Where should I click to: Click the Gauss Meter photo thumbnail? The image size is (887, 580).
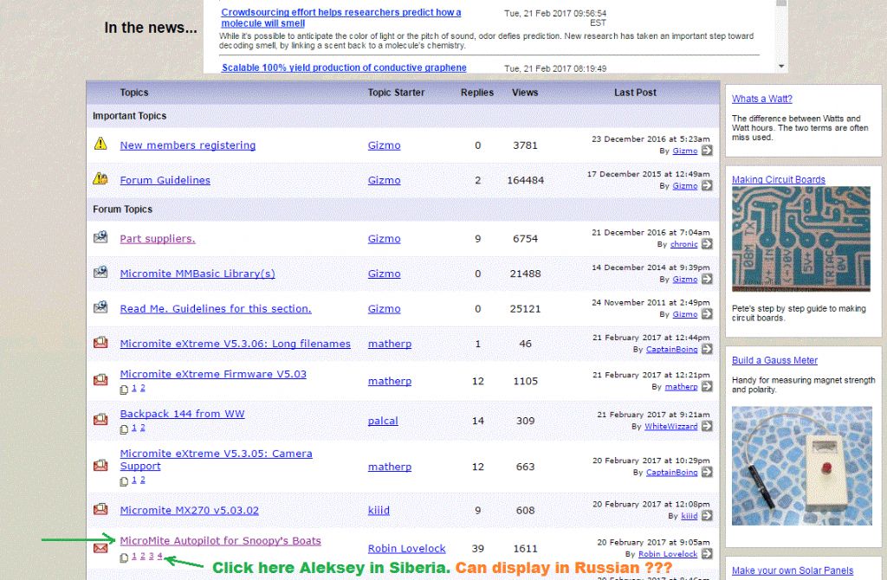click(801, 466)
